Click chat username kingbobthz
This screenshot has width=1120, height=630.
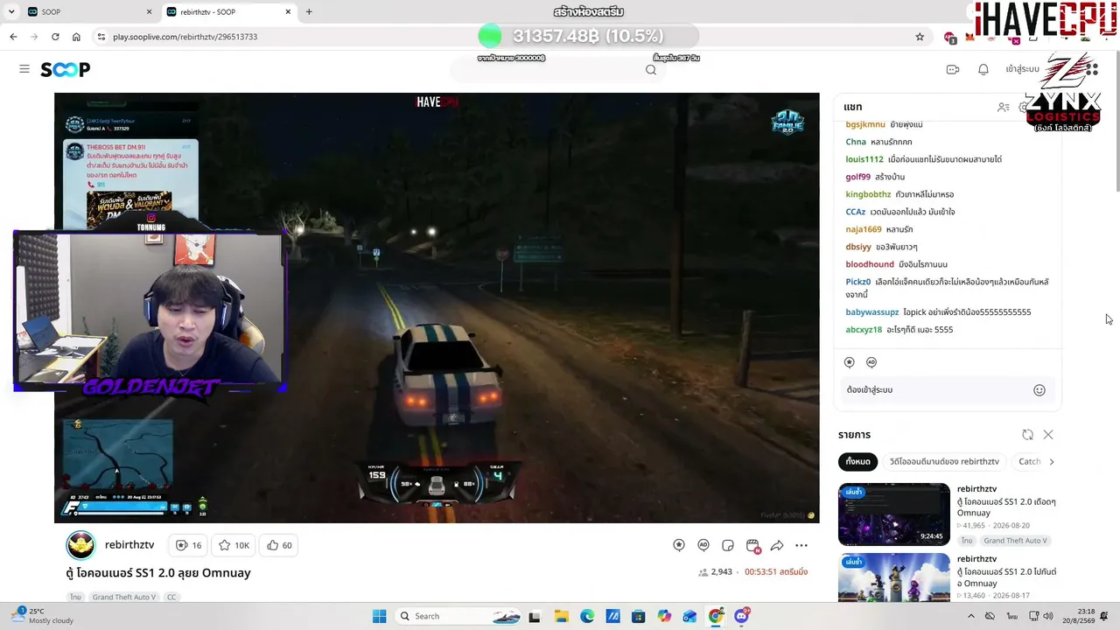pos(868,194)
